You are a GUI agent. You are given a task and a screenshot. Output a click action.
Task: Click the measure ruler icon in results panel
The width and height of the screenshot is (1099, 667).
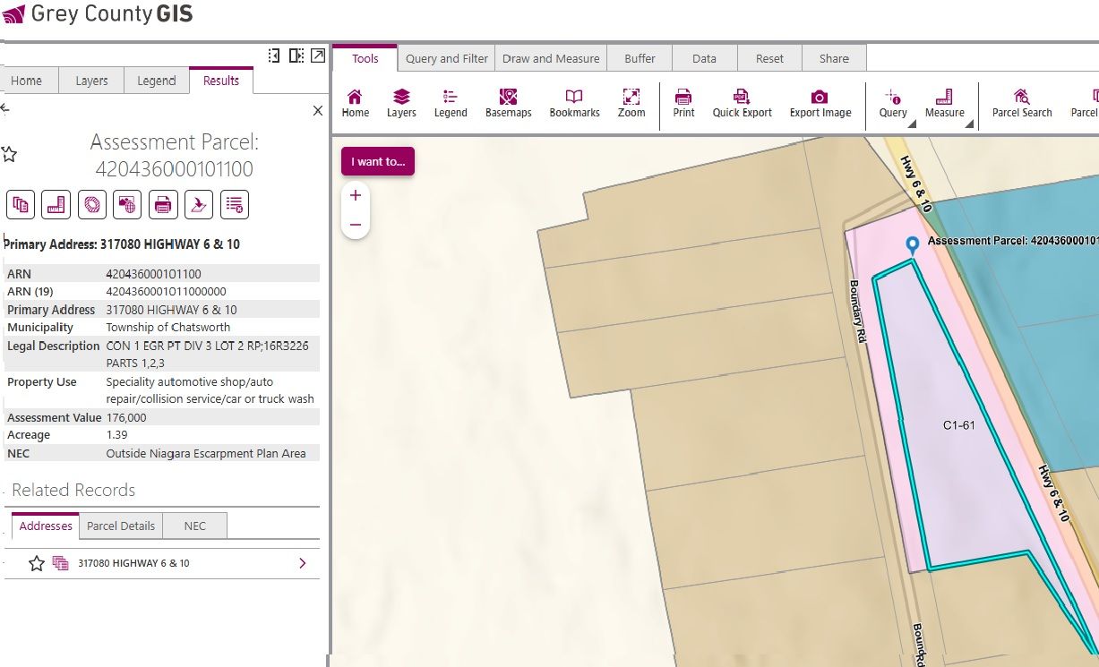click(x=56, y=205)
